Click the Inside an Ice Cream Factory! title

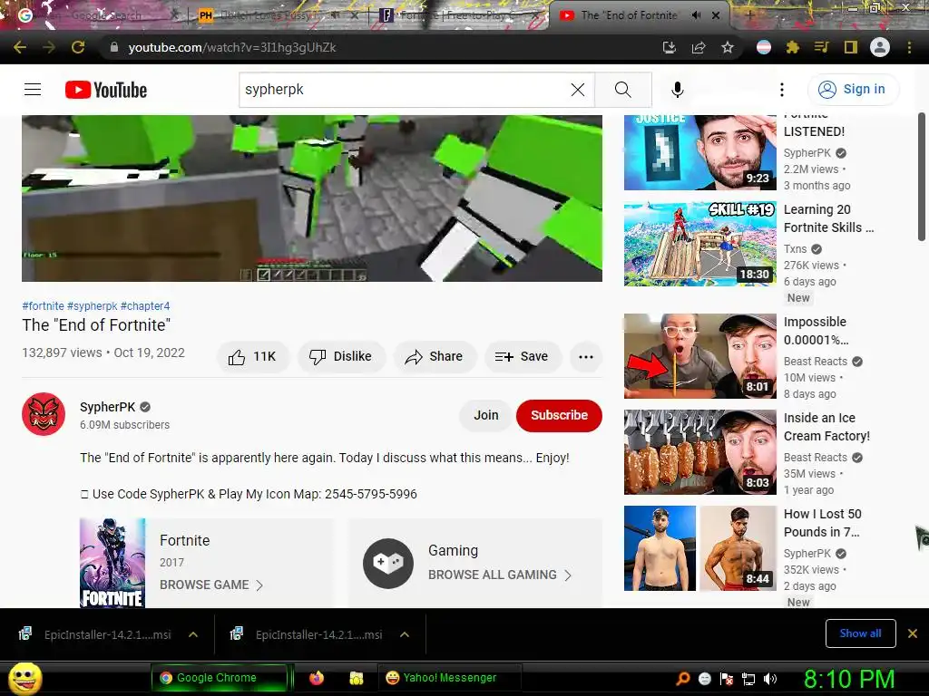[826, 427]
